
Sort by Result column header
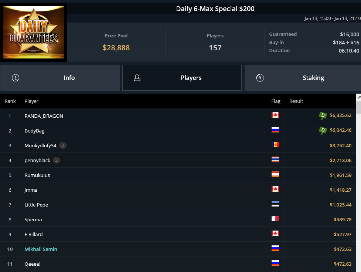click(296, 101)
